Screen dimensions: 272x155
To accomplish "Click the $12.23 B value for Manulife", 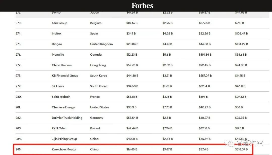I will pyautogui.click(x=132, y=55).
